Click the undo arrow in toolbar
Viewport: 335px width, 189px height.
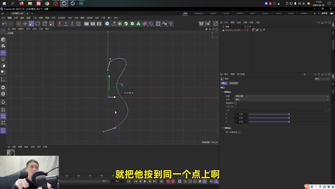[x=4, y=24]
